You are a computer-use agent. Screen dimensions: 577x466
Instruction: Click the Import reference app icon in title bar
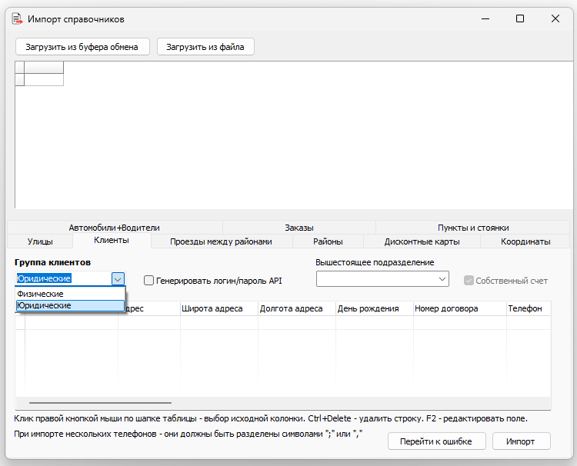16,18
